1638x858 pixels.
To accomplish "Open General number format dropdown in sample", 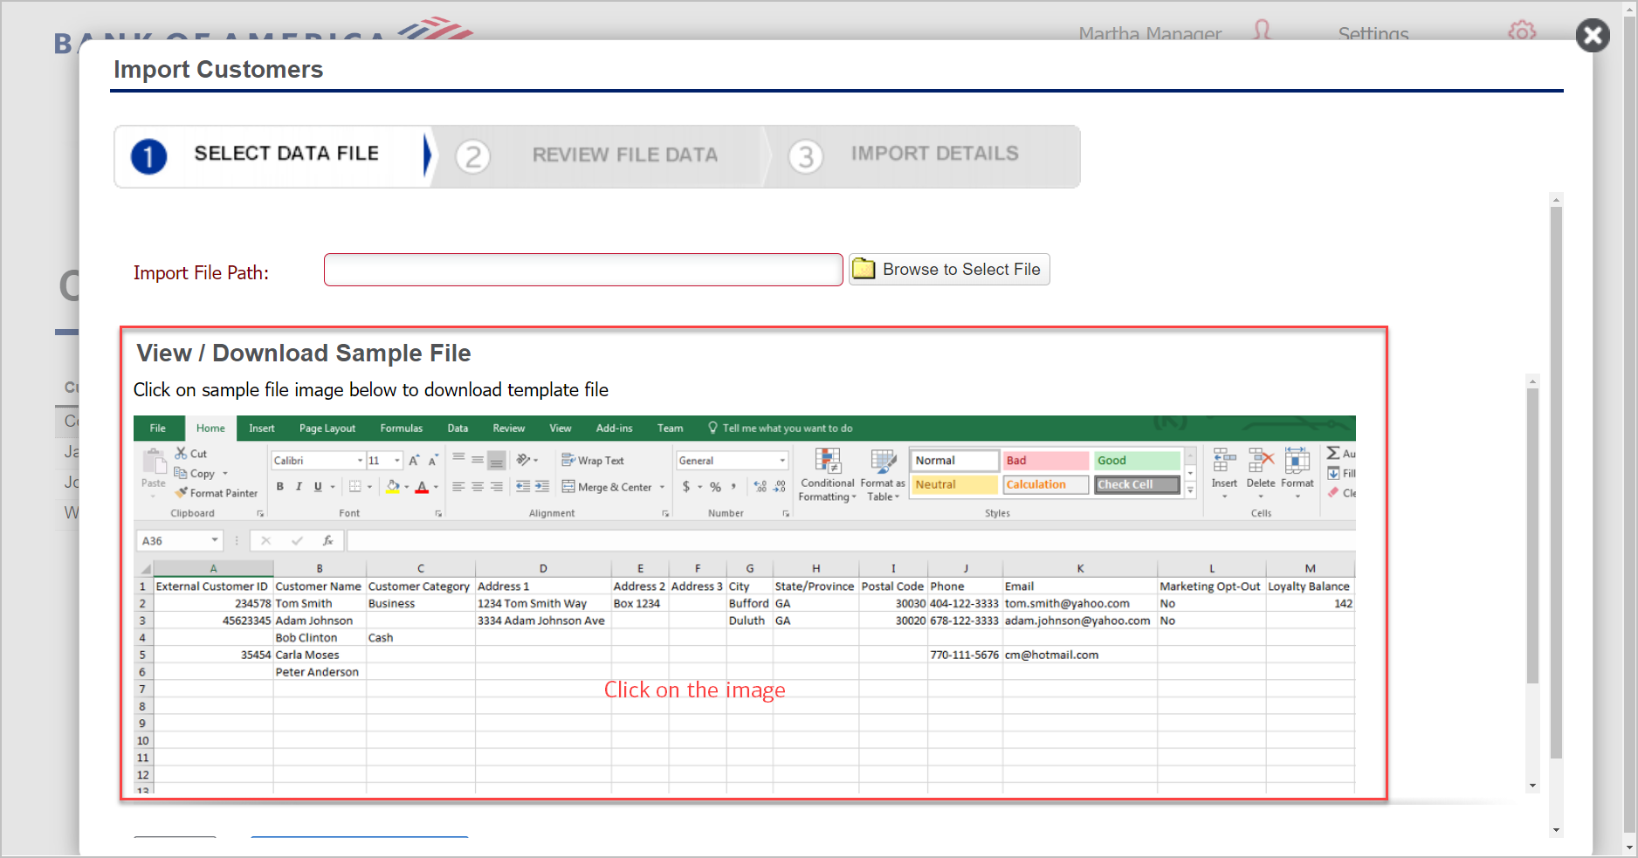I will pyautogui.click(x=782, y=460).
